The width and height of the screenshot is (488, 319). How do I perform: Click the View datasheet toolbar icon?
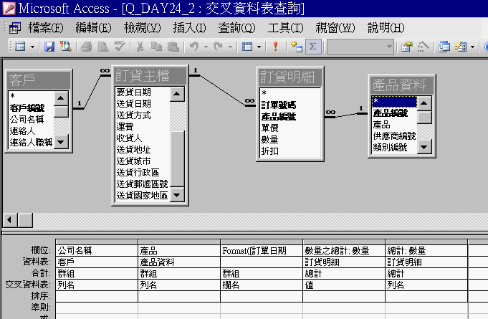point(20,47)
